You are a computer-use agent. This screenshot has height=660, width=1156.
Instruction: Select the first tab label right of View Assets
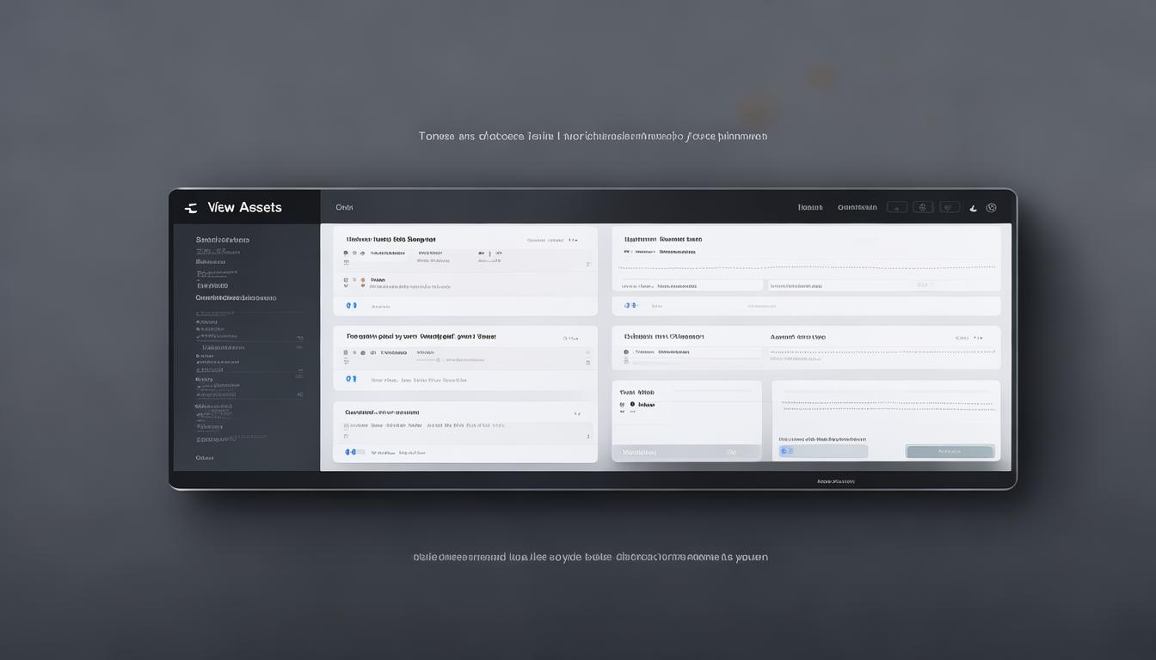[344, 207]
